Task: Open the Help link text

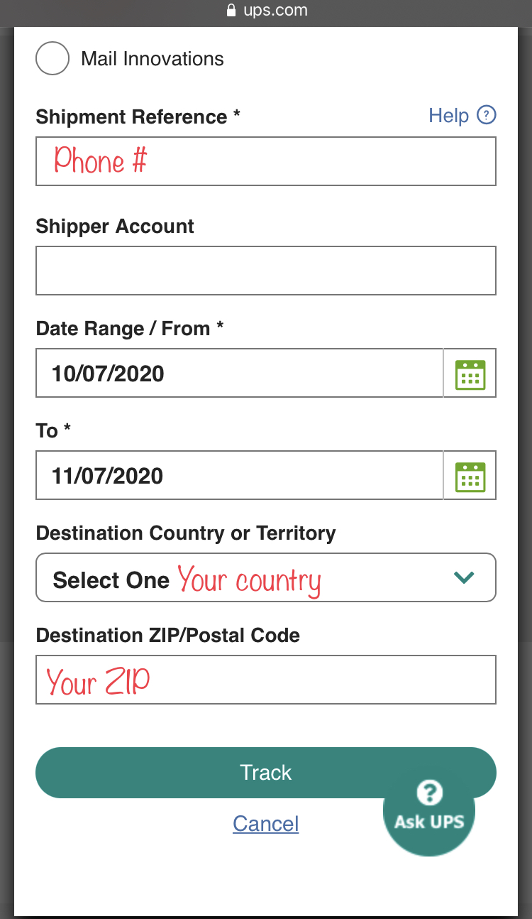Action: click(448, 116)
